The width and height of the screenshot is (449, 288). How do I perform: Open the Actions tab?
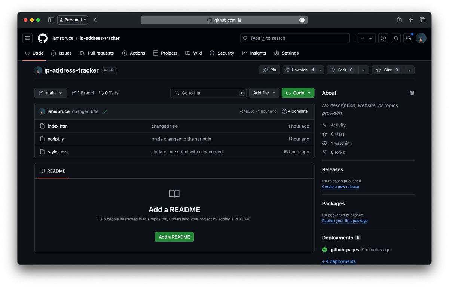click(134, 53)
